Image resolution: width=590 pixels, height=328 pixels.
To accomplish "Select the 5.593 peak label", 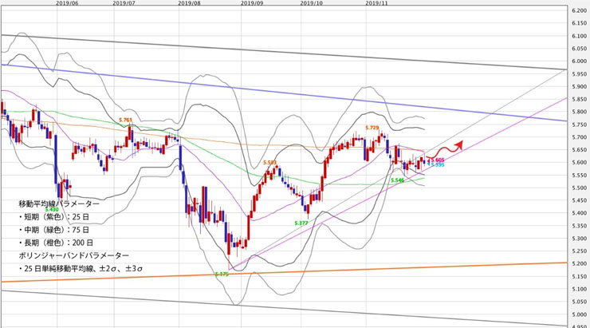I will (x=269, y=162).
